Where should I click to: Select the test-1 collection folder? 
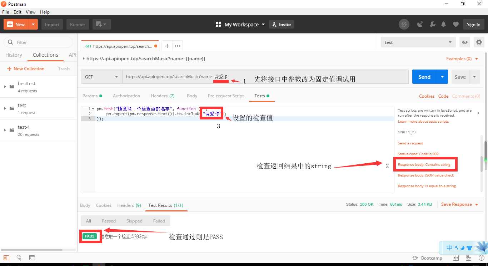pos(39,130)
